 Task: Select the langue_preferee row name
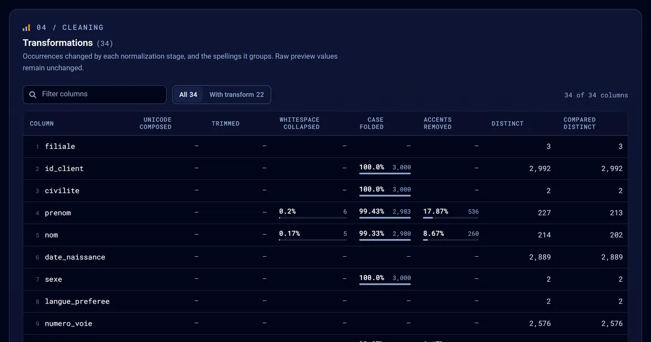(x=77, y=301)
